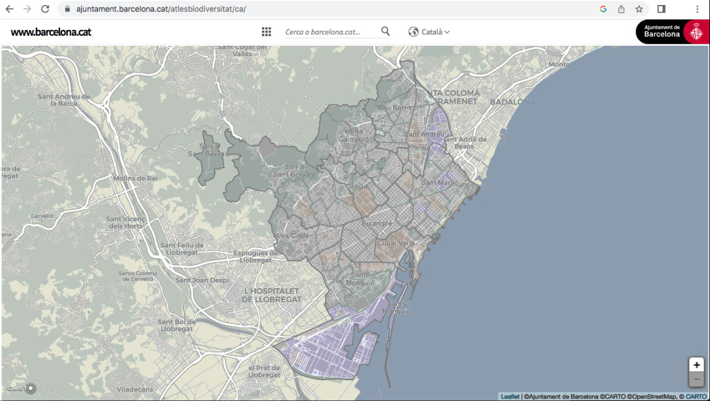710x401 pixels.
Task: Open Chrome three-dot menu
Action: click(697, 9)
